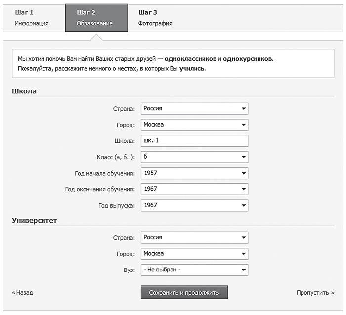Open the Год окончания обучения dropdown
The width and height of the screenshot is (346, 315).
194,189
